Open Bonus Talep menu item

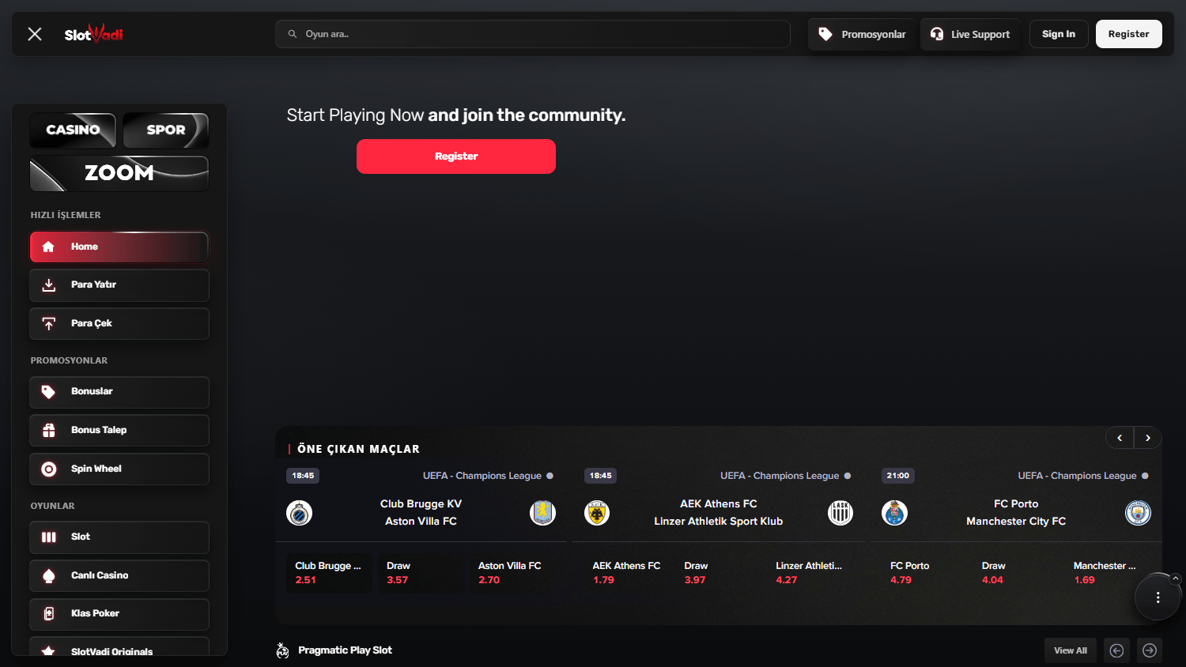tap(119, 431)
